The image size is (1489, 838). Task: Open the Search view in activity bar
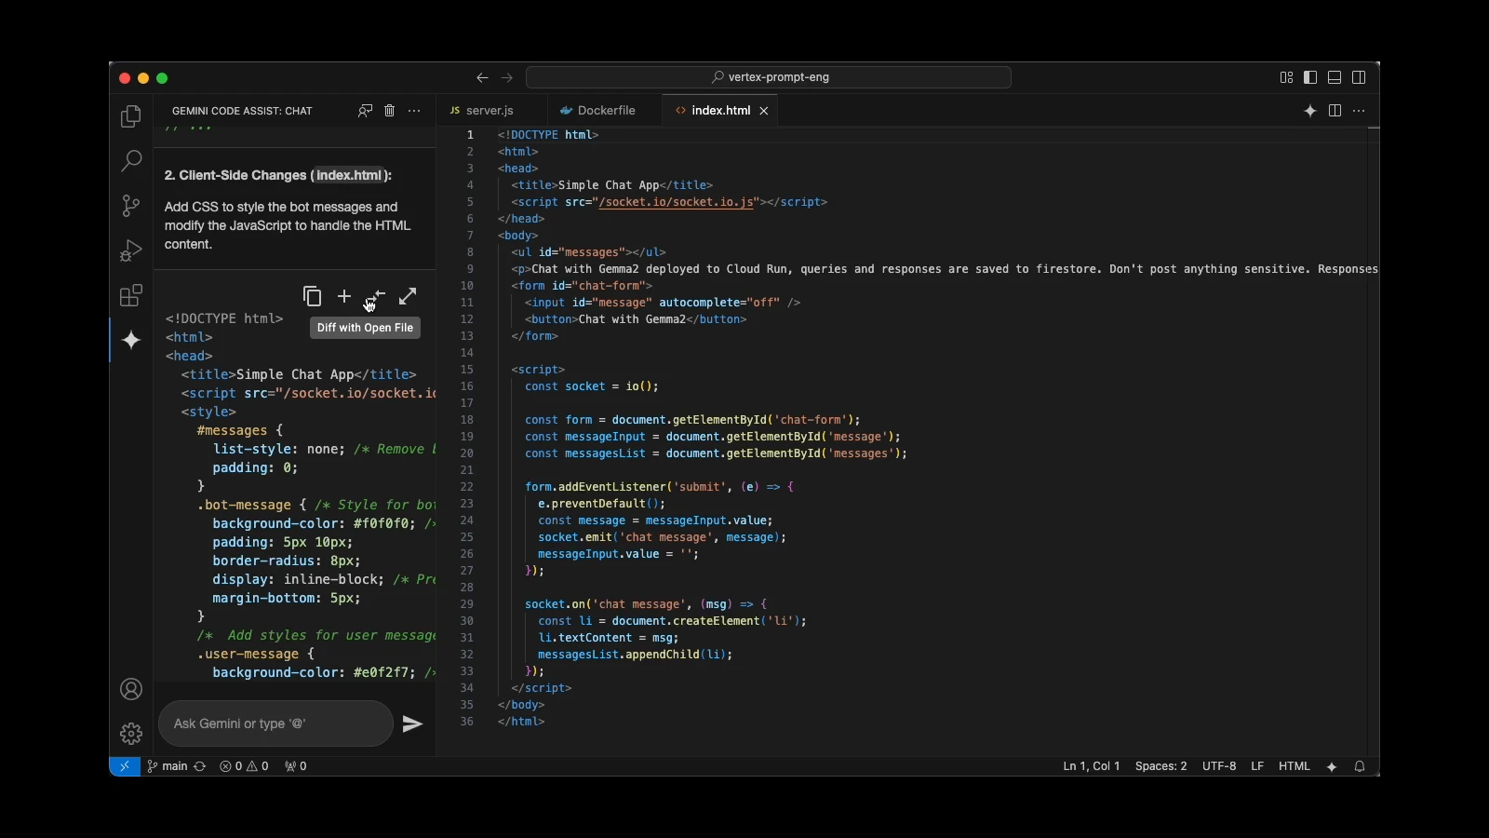point(131,160)
